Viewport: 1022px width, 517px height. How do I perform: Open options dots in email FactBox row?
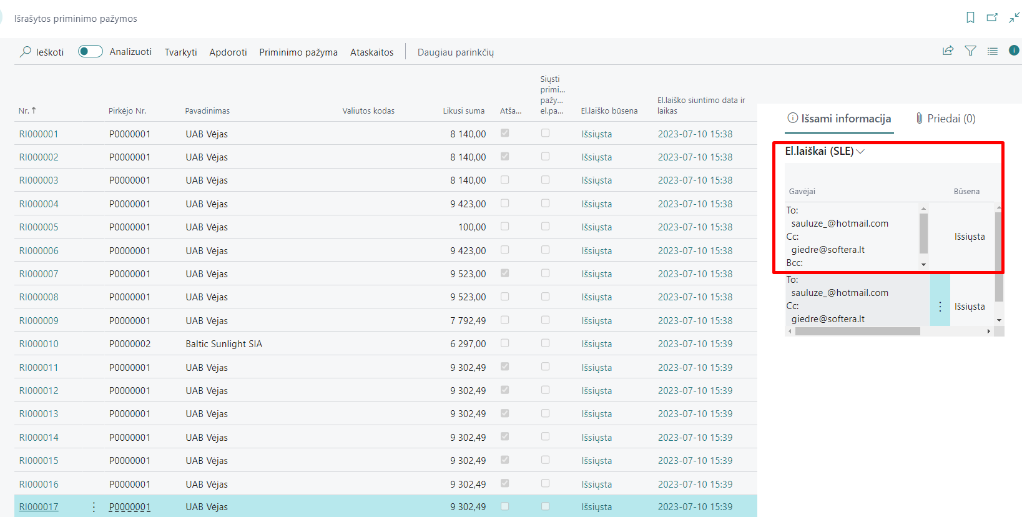click(x=940, y=307)
